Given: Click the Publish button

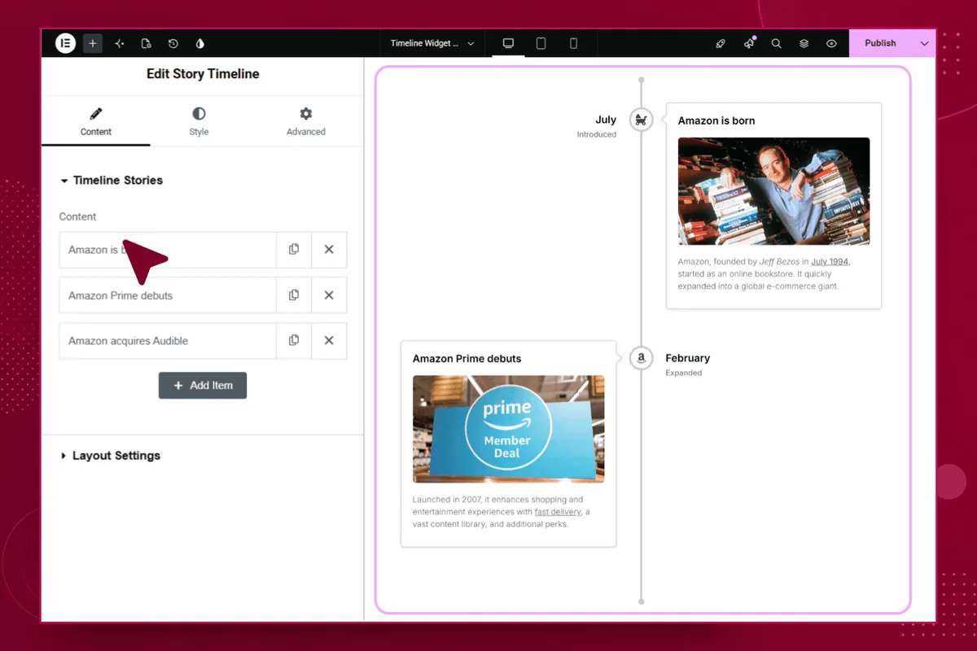Looking at the screenshot, I should (880, 43).
